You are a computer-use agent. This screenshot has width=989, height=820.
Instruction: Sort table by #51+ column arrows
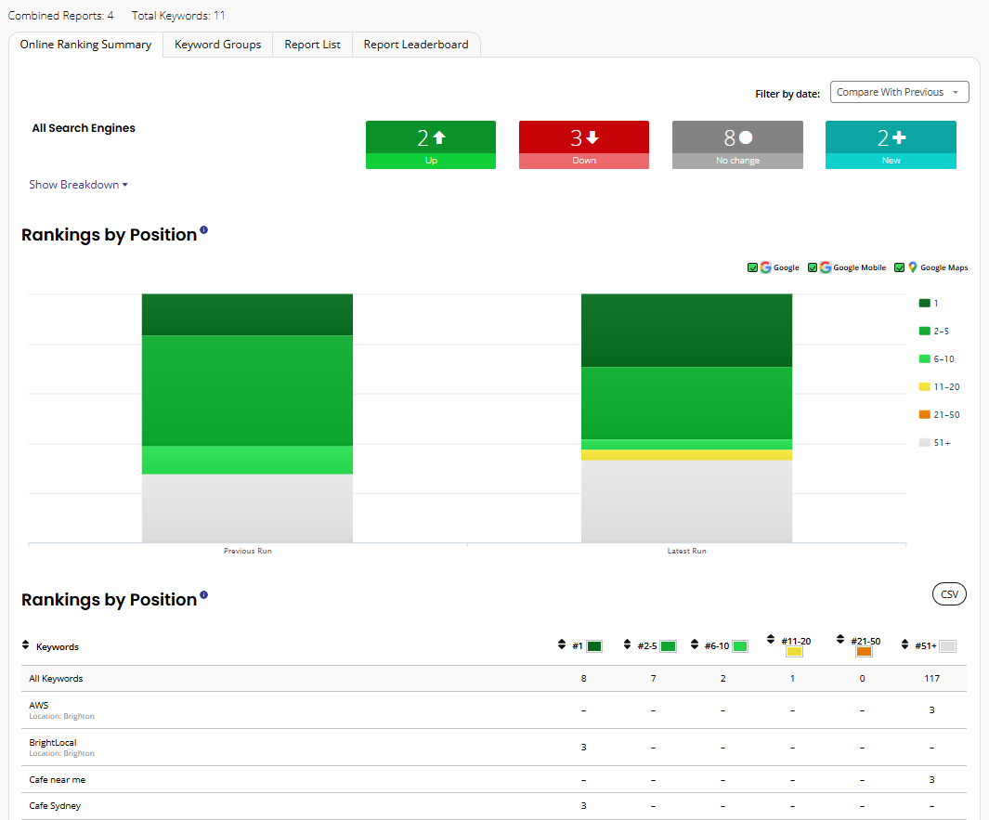(905, 644)
